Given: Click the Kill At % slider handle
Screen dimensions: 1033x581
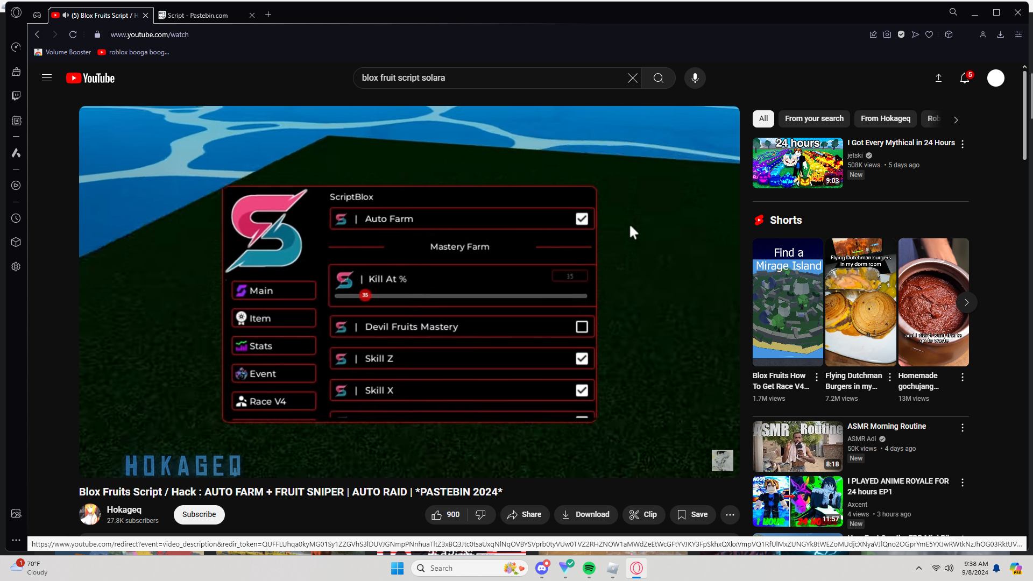Looking at the screenshot, I should (x=365, y=295).
